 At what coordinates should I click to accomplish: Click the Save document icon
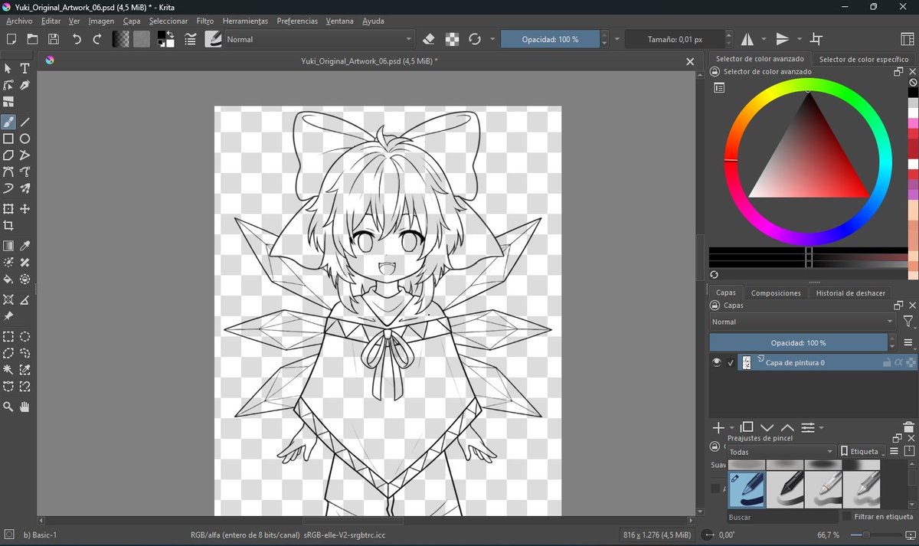(54, 39)
